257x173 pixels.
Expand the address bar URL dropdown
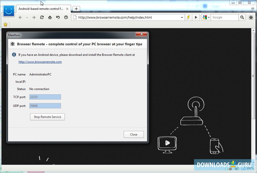[182, 17]
